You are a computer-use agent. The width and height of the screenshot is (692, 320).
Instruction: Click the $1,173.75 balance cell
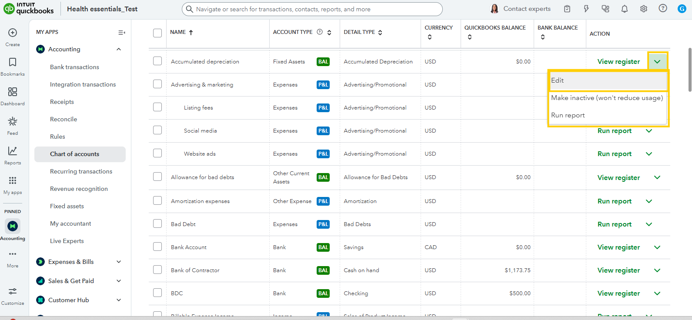(518, 270)
